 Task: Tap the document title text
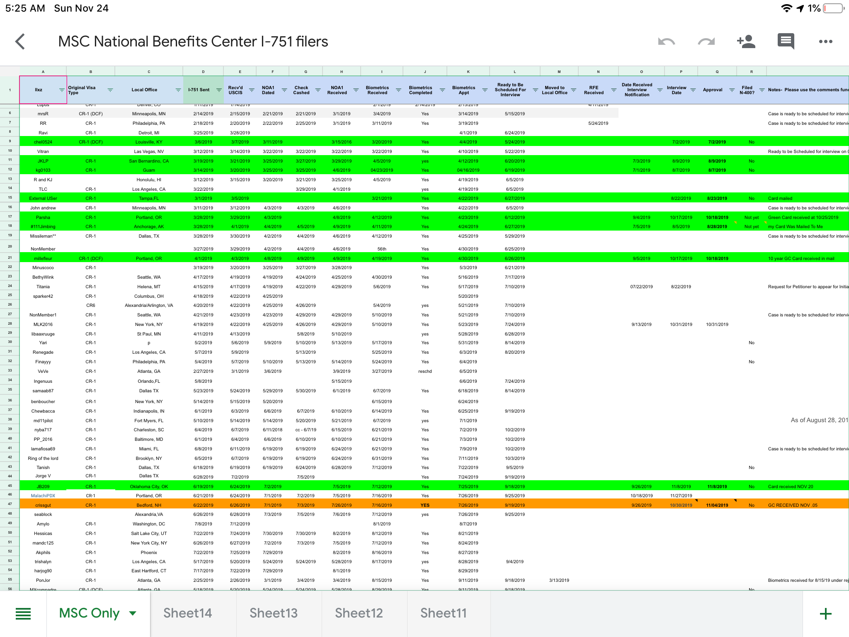tap(193, 41)
